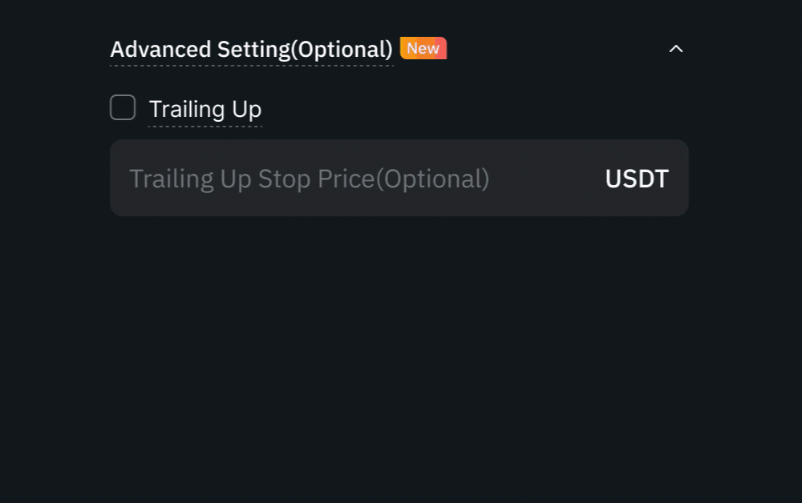Click the orange New badge
The height and width of the screenshot is (503, 802).
423,48
